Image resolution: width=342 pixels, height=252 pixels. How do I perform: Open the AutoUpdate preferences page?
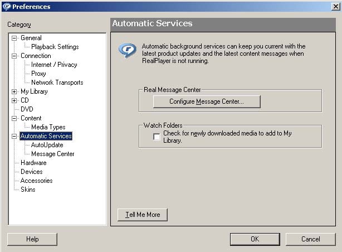click(x=47, y=145)
